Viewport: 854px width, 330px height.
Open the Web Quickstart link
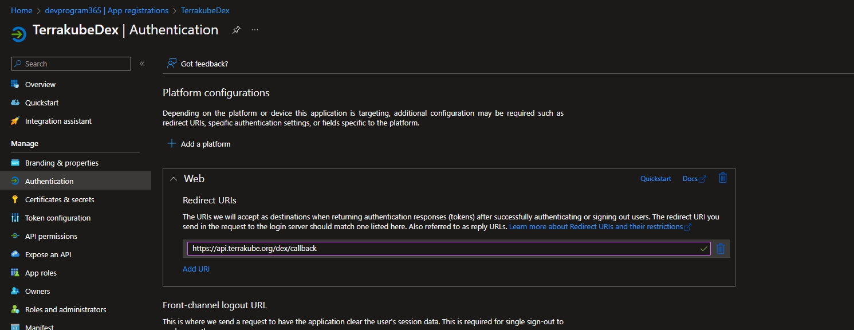pos(655,179)
